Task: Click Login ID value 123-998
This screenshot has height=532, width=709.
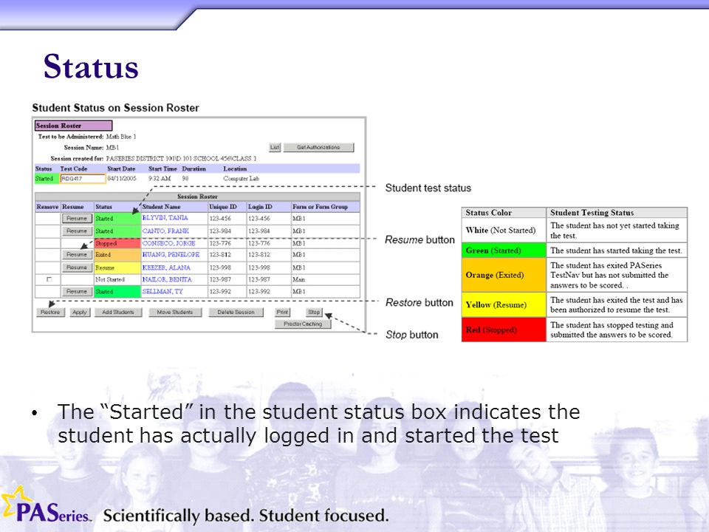Action: [259, 267]
